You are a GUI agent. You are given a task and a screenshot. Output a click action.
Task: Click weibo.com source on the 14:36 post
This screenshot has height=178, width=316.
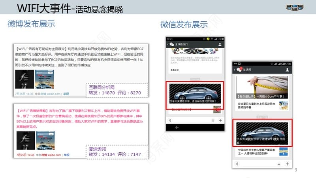[x=54, y=94]
